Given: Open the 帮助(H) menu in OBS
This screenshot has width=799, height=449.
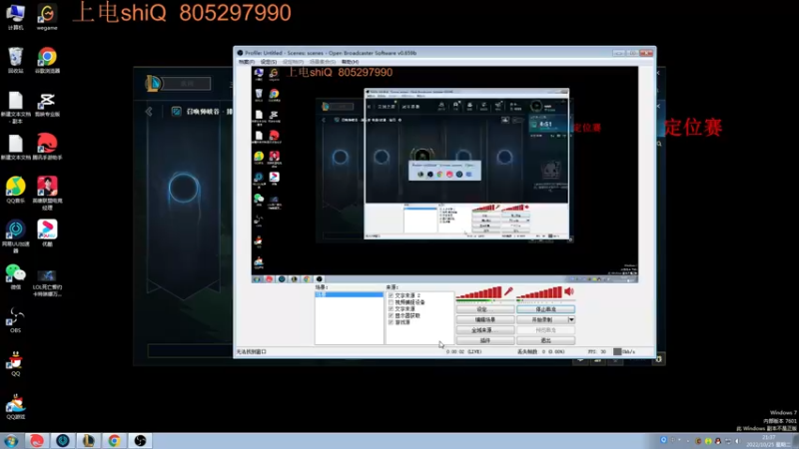Looking at the screenshot, I should (x=351, y=62).
